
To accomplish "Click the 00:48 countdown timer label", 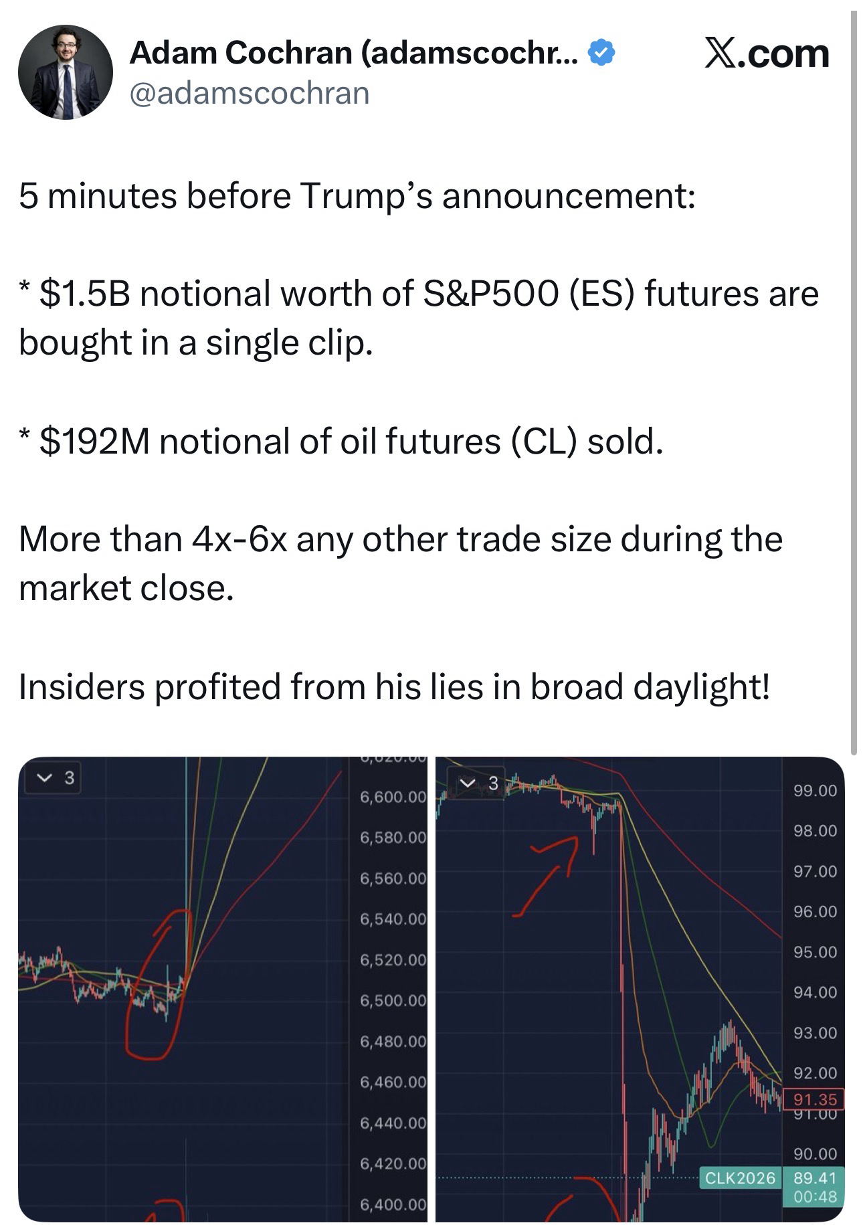I will (815, 1196).
